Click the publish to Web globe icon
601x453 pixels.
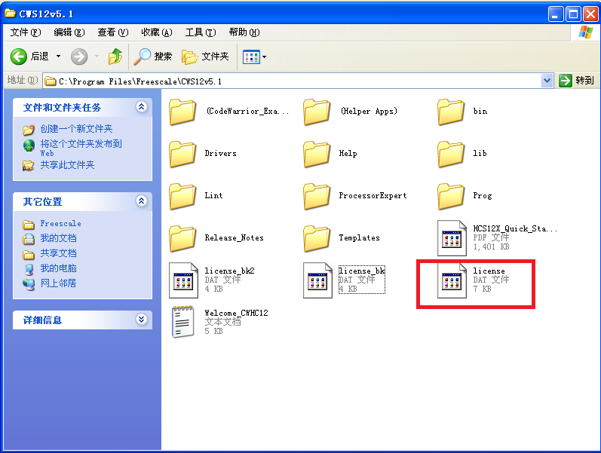tap(29, 145)
